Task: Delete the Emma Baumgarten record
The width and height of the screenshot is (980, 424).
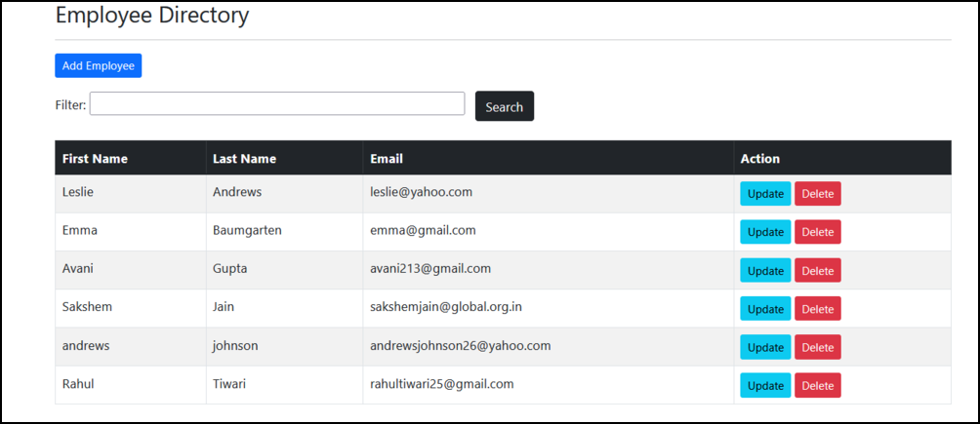Action: pyautogui.click(x=818, y=232)
